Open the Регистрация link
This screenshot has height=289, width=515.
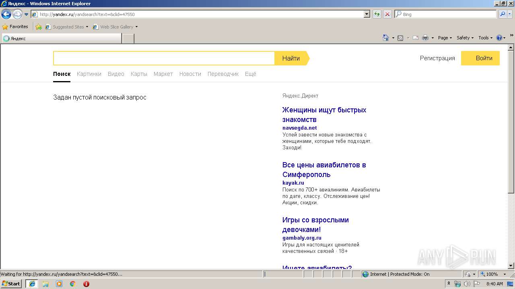click(437, 58)
